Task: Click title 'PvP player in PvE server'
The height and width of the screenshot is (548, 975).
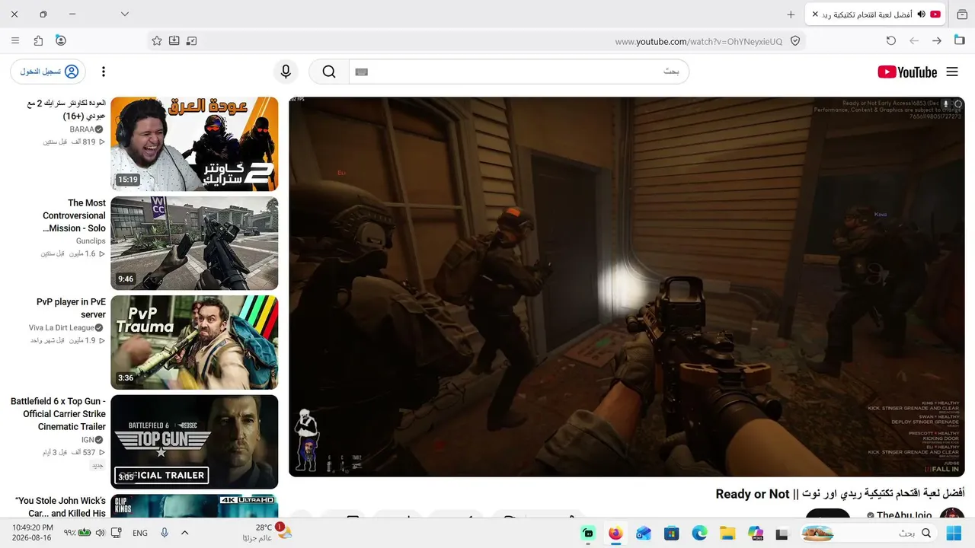Action: coord(72,308)
